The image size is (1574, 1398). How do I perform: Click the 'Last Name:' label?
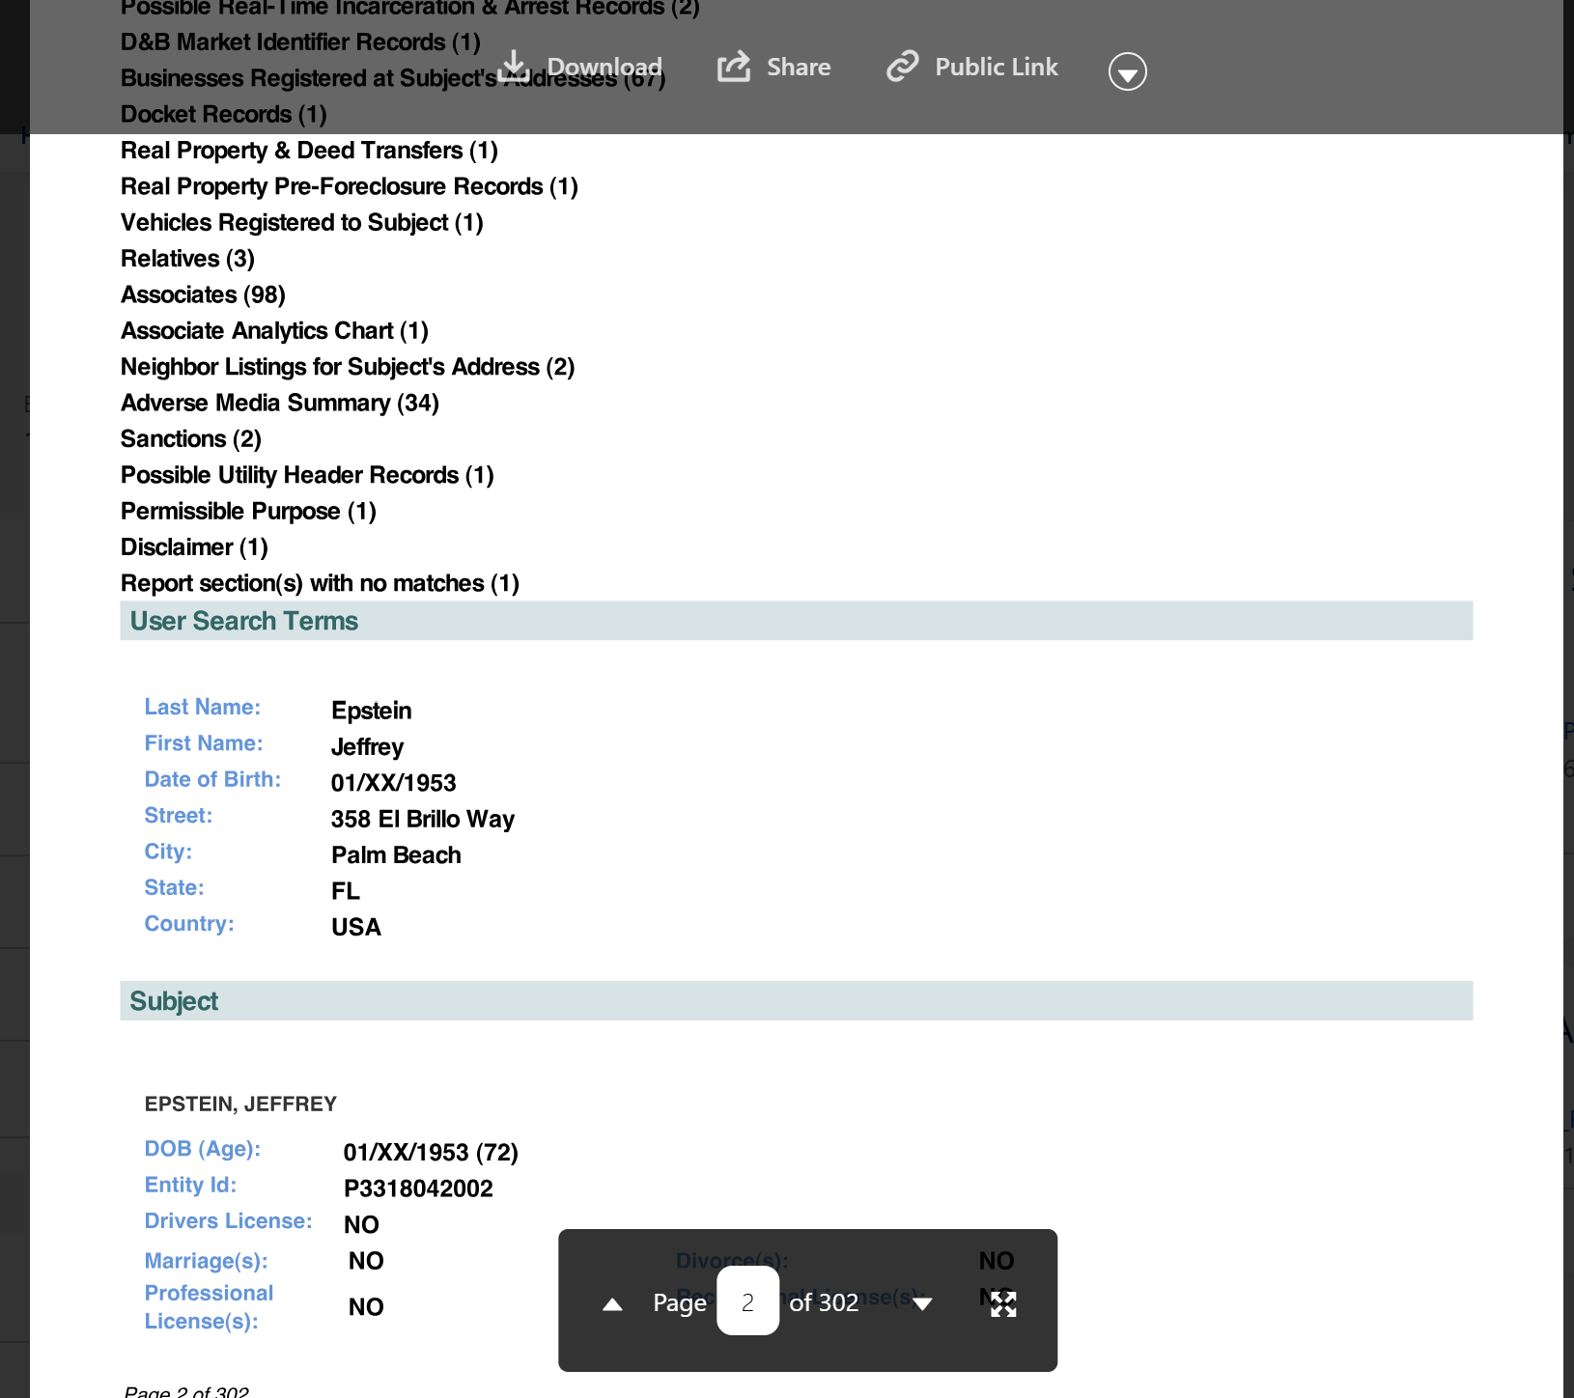203,707
